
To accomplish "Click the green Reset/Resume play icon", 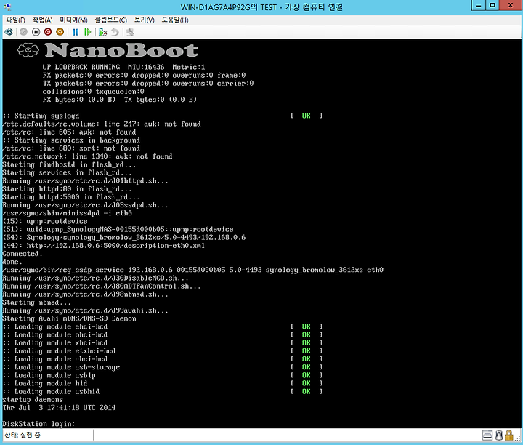I will click(x=88, y=32).
